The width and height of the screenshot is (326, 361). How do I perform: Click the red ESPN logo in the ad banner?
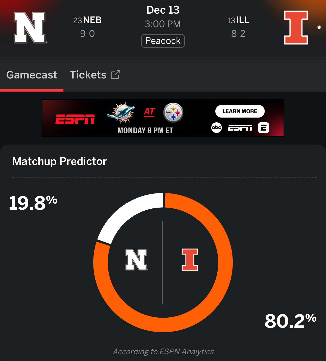click(75, 119)
